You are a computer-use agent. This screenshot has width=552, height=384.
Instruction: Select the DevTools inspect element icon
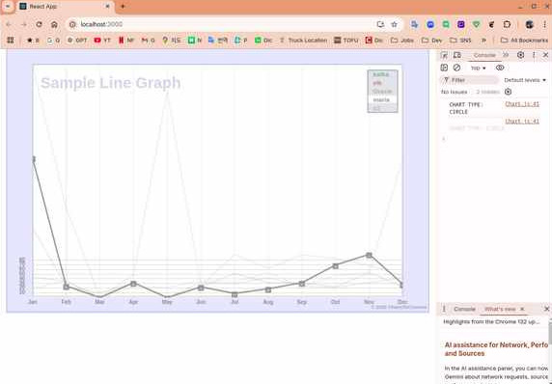coord(444,55)
